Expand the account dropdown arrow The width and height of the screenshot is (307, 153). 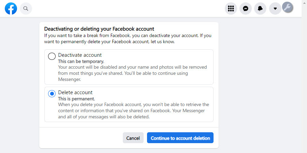[275, 8]
